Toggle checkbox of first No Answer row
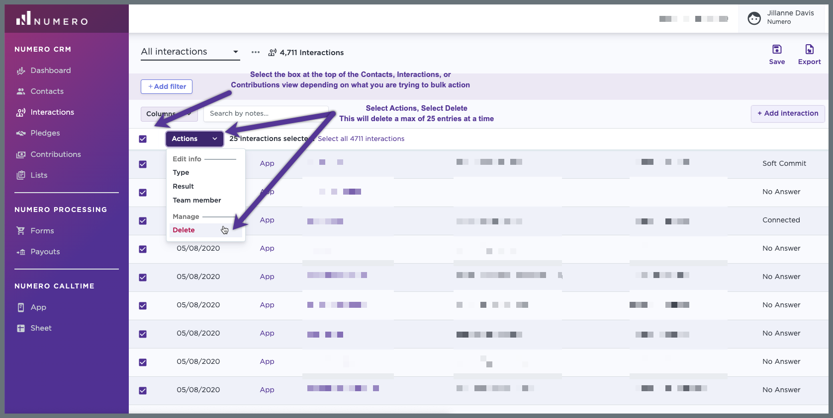The height and width of the screenshot is (418, 833). click(x=143, y=193)
